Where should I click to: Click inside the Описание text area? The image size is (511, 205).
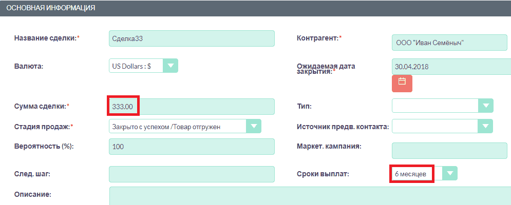[308, 196]
